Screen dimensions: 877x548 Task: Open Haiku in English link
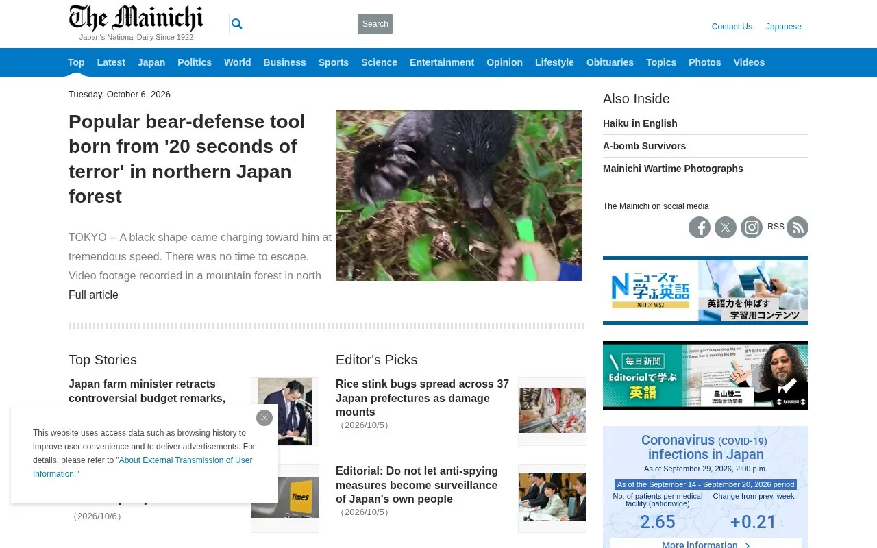point(640,123)
